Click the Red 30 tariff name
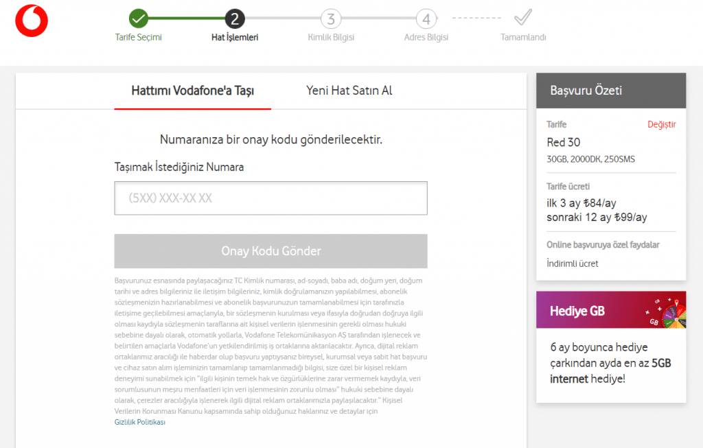Viewport: 703px width, 448px height. (x=563, y=143)
